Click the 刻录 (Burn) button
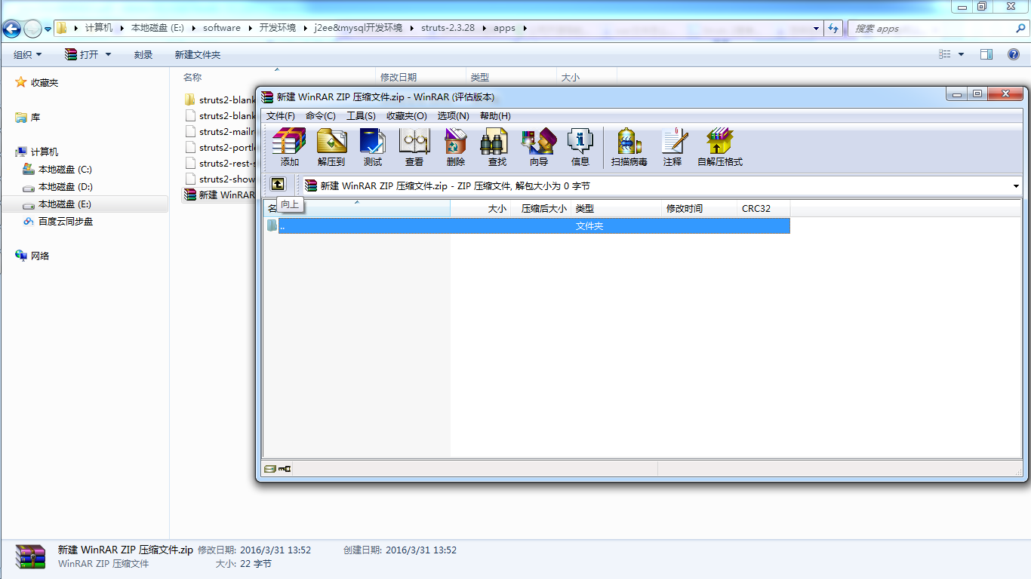 click(143, 54)
